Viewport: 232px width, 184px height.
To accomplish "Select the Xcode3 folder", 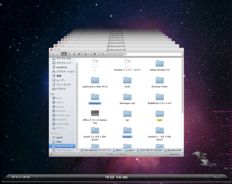I will pos(127,132).
